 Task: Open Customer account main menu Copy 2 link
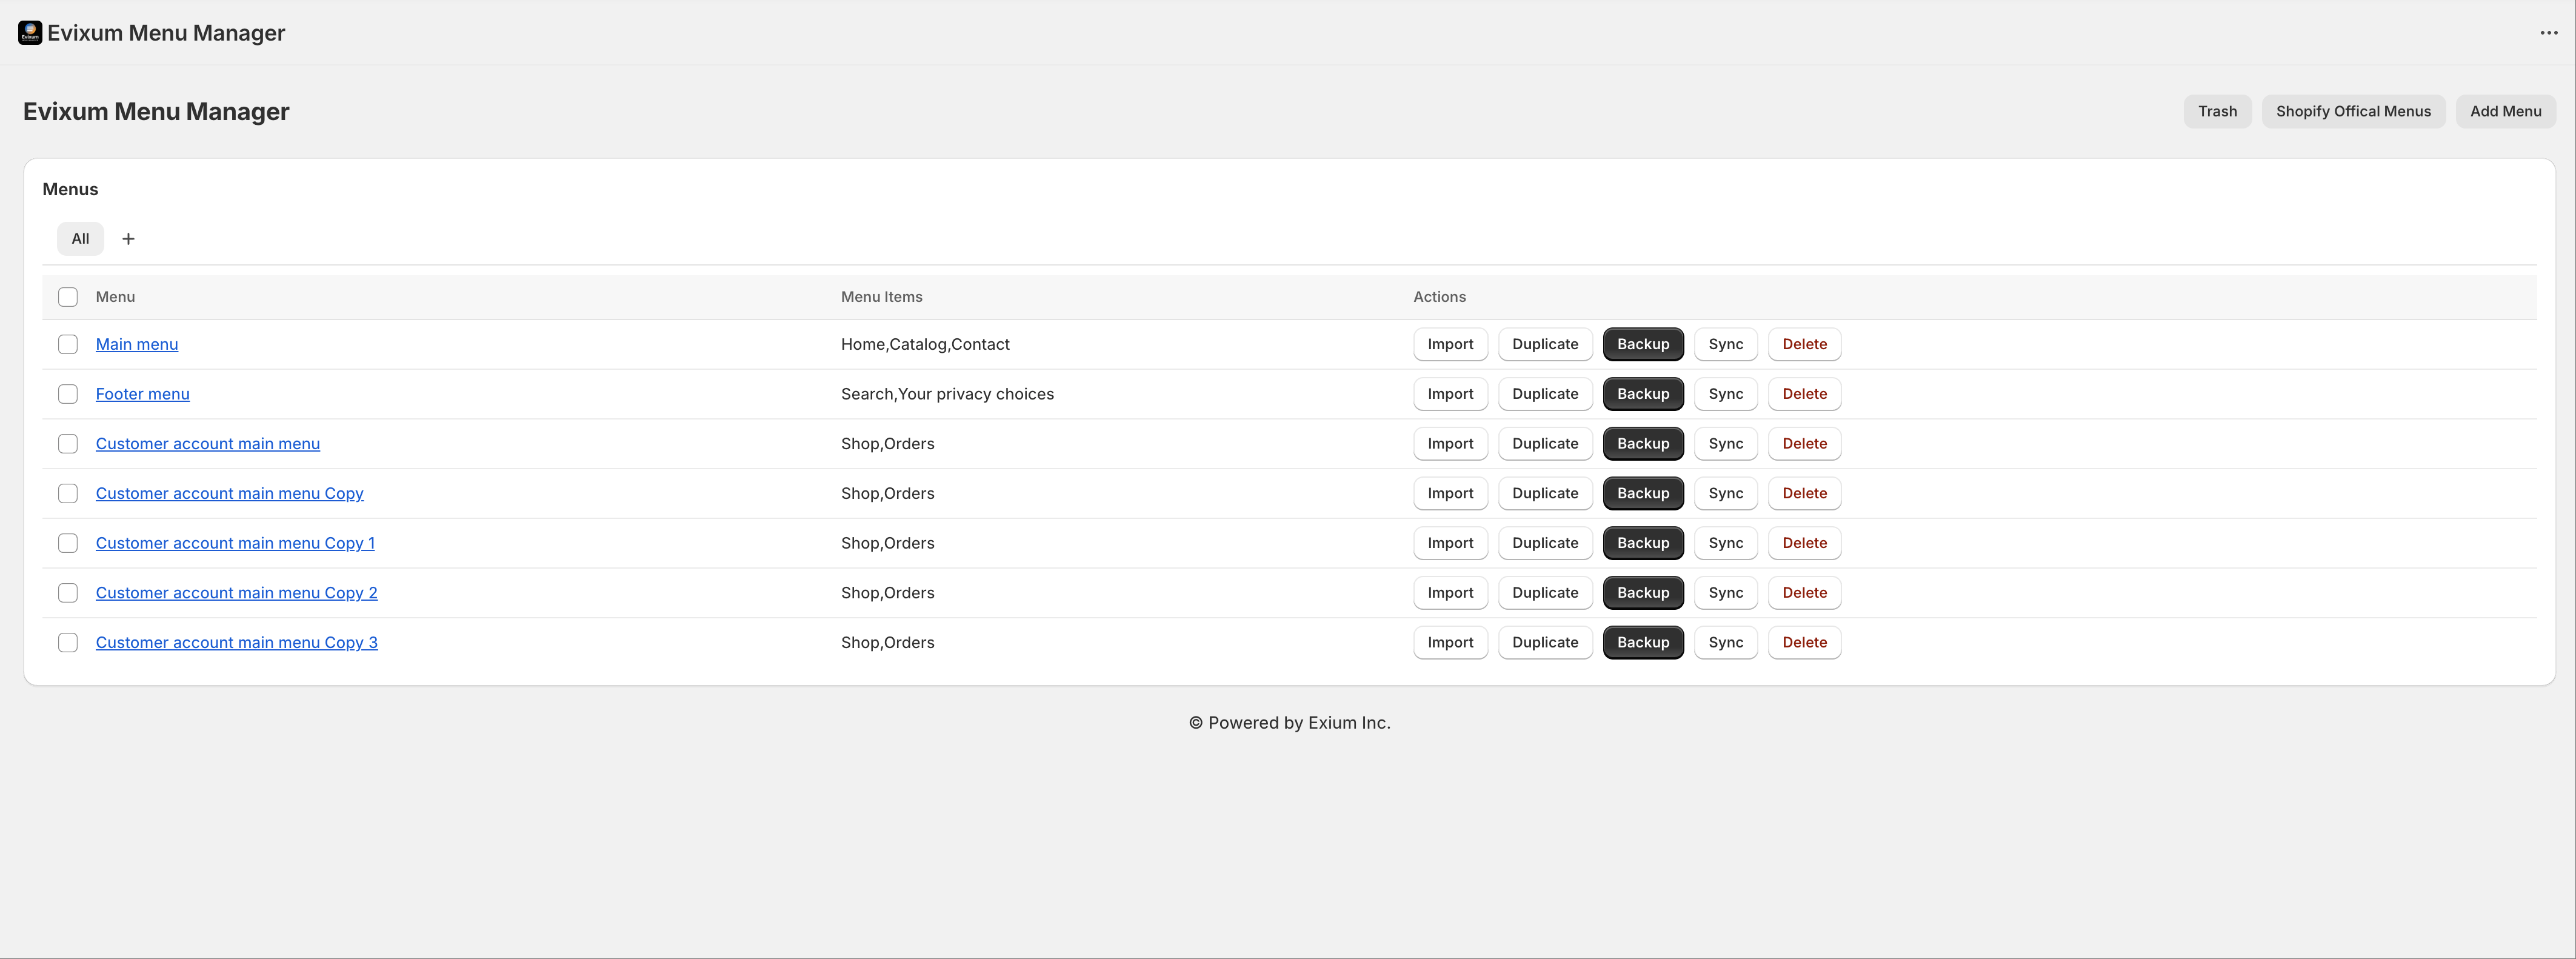pos(236,593)
